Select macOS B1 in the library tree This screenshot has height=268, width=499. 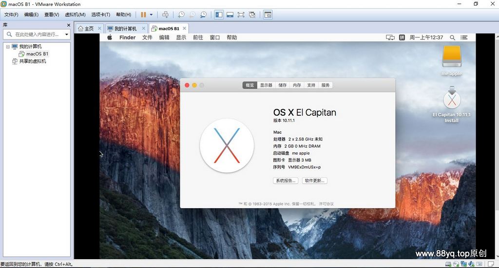(x=37, y=54)
